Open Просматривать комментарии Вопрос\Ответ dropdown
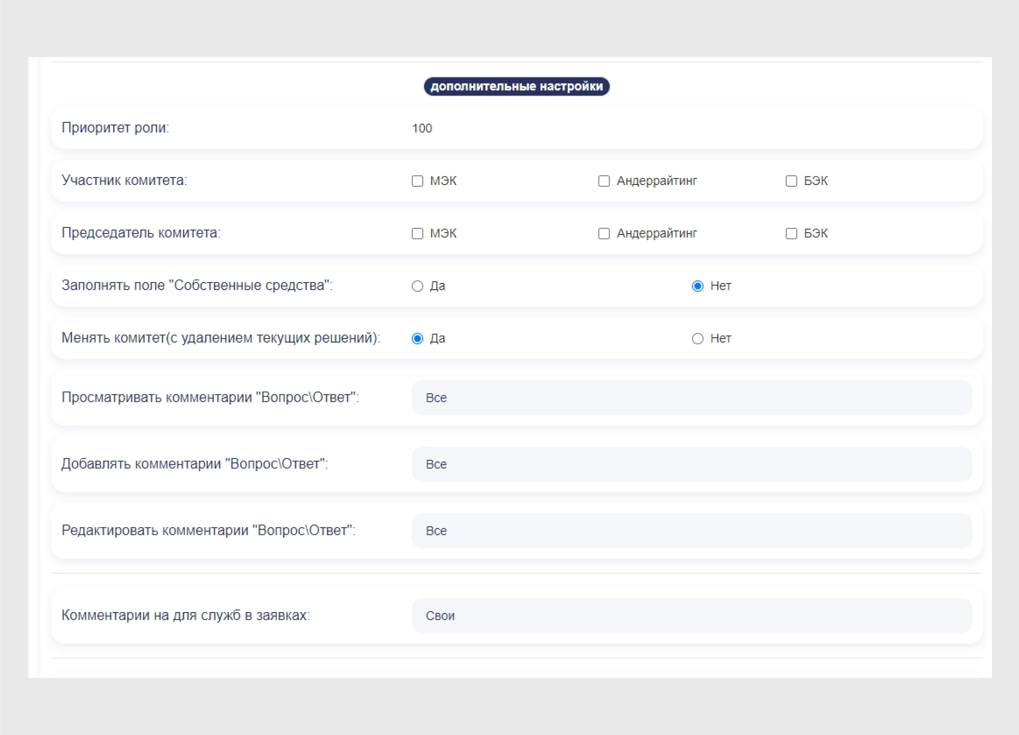 point(692,398)
